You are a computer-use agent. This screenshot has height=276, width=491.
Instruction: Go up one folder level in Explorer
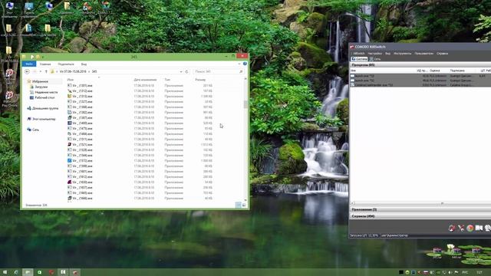pyautogui.click(x=46, y=71)
